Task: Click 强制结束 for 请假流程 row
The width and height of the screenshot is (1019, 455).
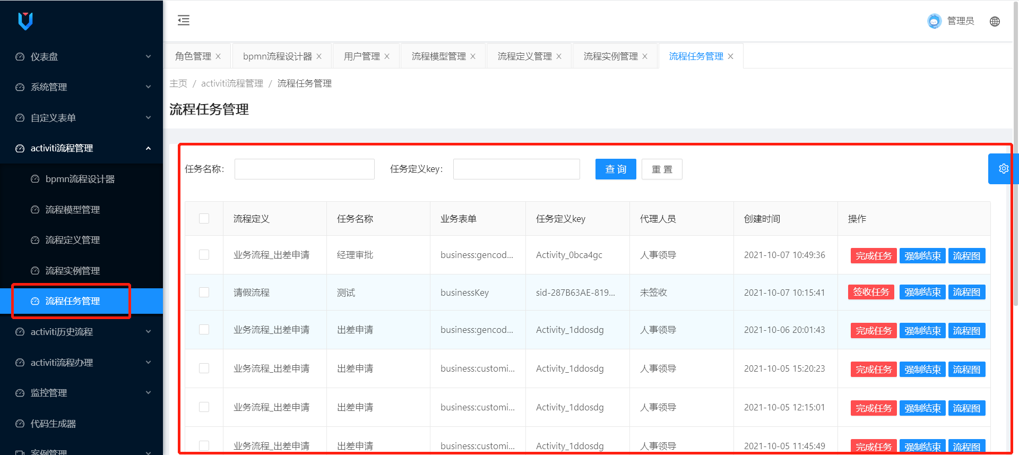Action: coord(922,292)
